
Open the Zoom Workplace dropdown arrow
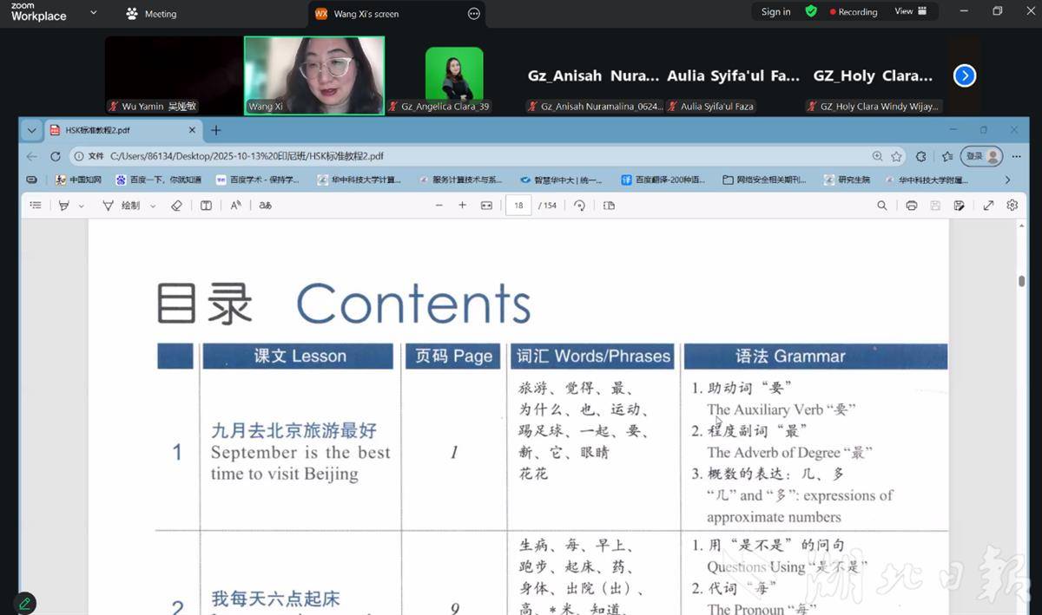(94, 13)
